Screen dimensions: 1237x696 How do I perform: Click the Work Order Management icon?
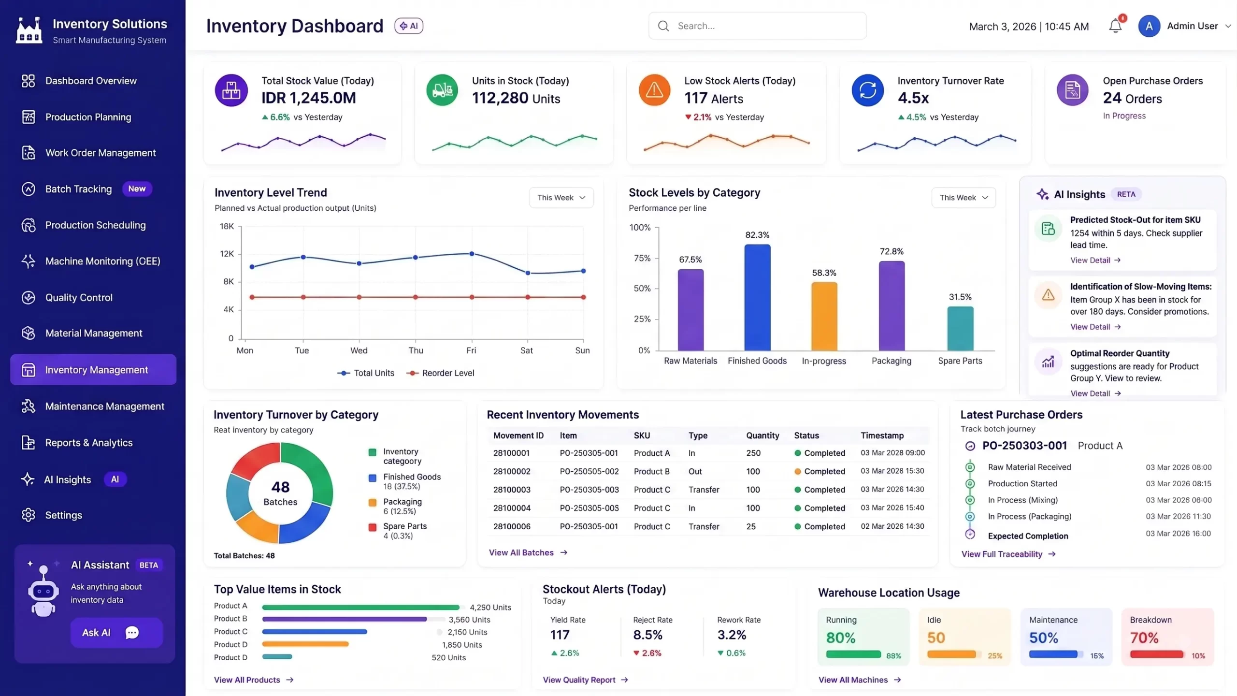point(29,153)
